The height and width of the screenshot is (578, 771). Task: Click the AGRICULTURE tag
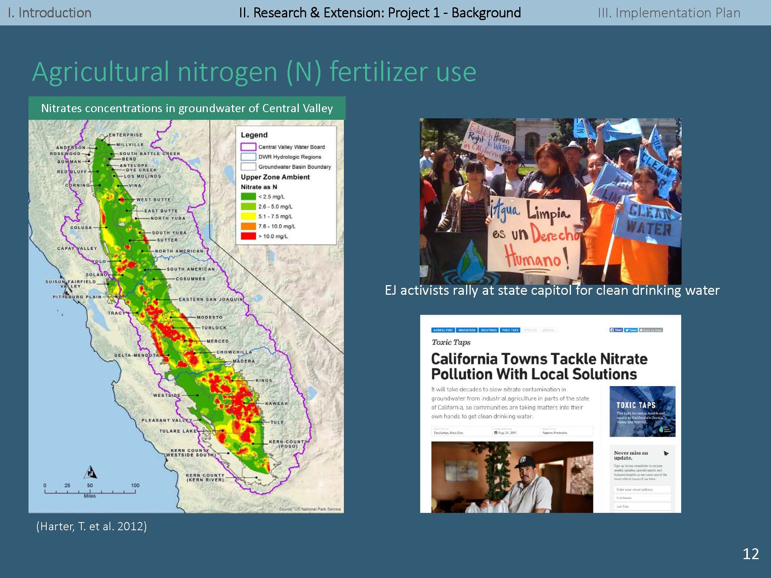(443, 330)
